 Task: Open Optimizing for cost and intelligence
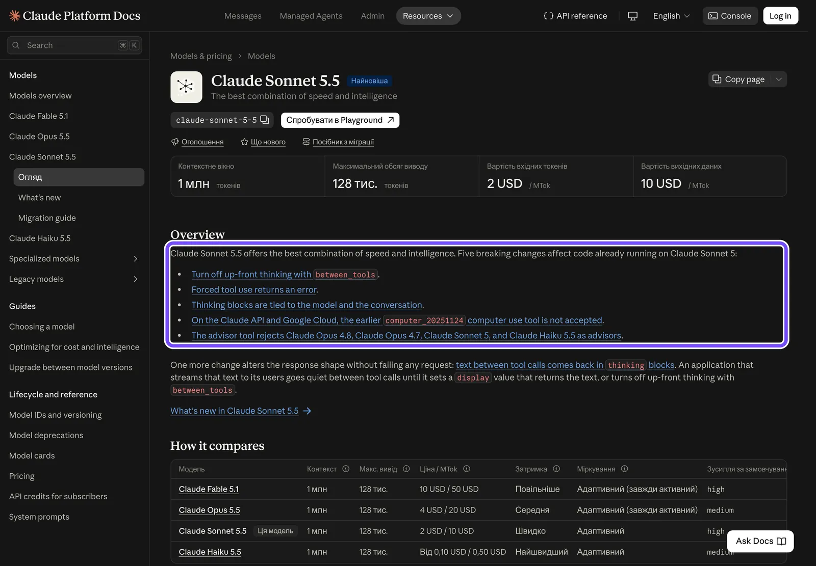pyautogui.click(x=74, y=347)
